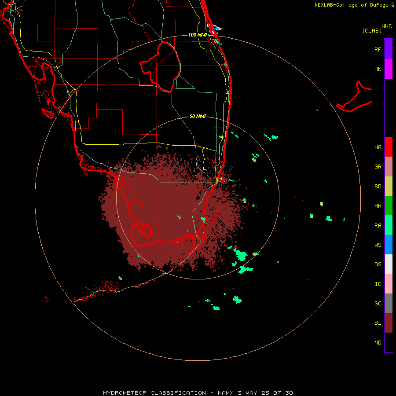Click the BI legend label
Viewport: 396px width, 396px height.
[378, 323]
